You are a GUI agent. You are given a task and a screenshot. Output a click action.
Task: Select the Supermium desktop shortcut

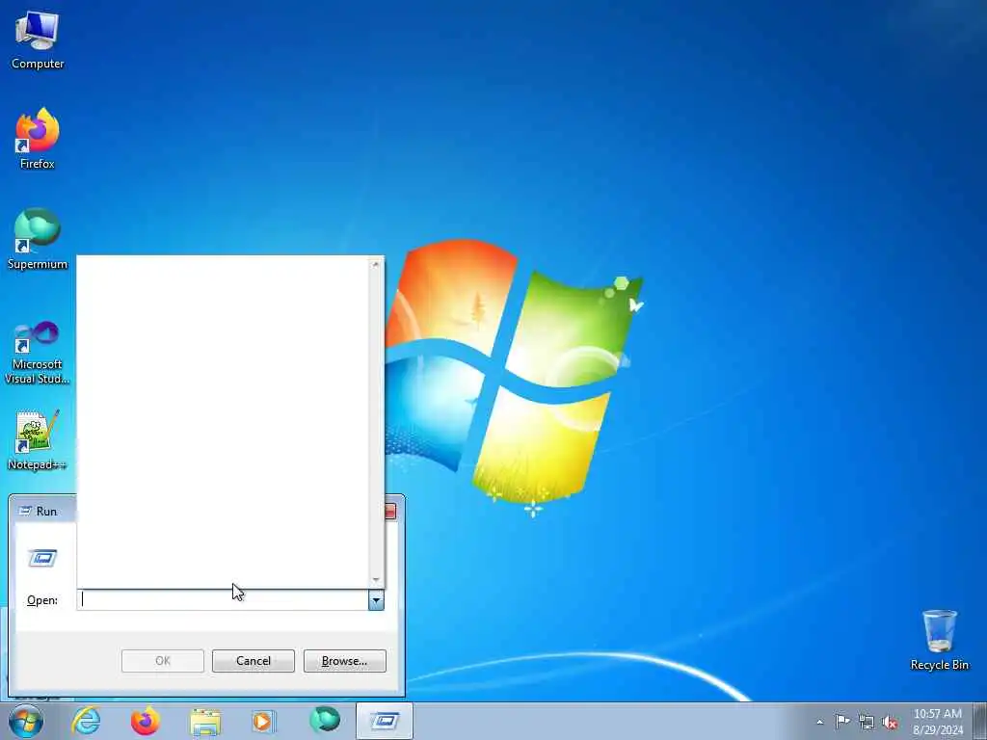(x=38, y=239)
